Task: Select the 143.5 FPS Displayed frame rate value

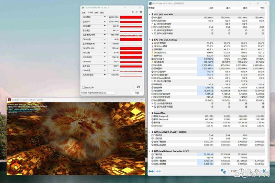Action: pos(209,119)
